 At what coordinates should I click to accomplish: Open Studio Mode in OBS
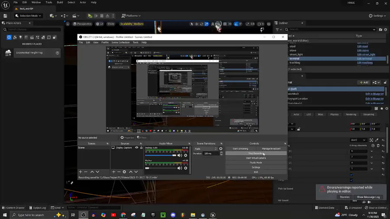point(256,163)
